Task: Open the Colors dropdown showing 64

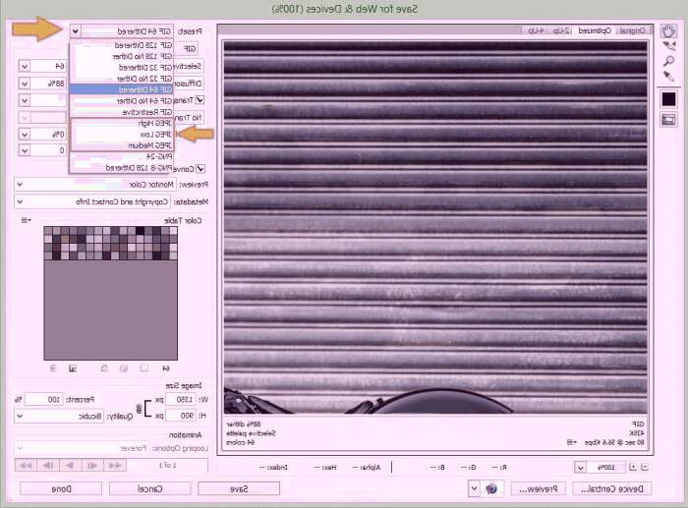Action: click(x=25, y=66)
